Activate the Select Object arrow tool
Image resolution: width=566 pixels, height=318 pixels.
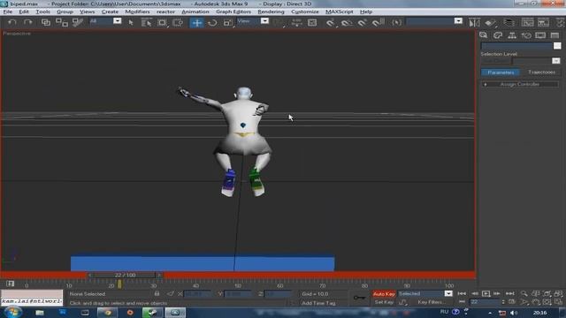pos(131,23)
